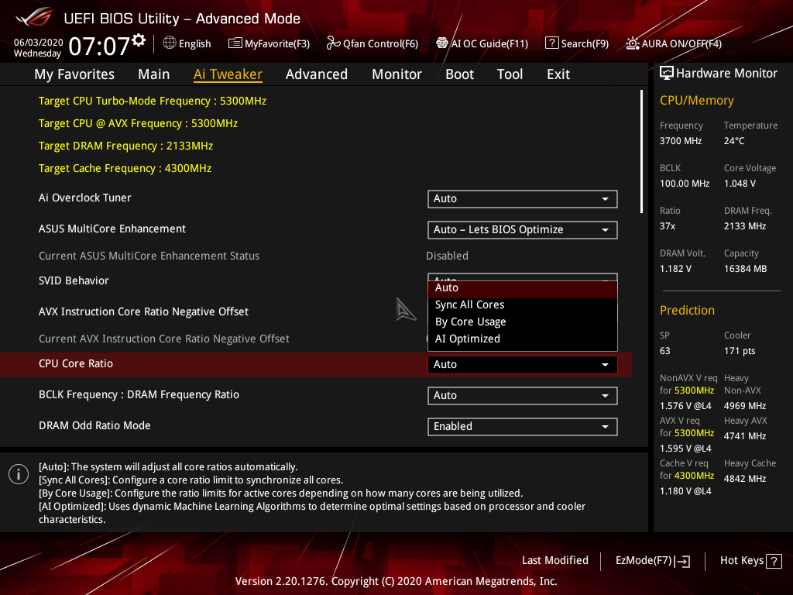Viewport: 793px width, 595px height.
Task: Click the info icon above the help text
Action: (18, 473)
